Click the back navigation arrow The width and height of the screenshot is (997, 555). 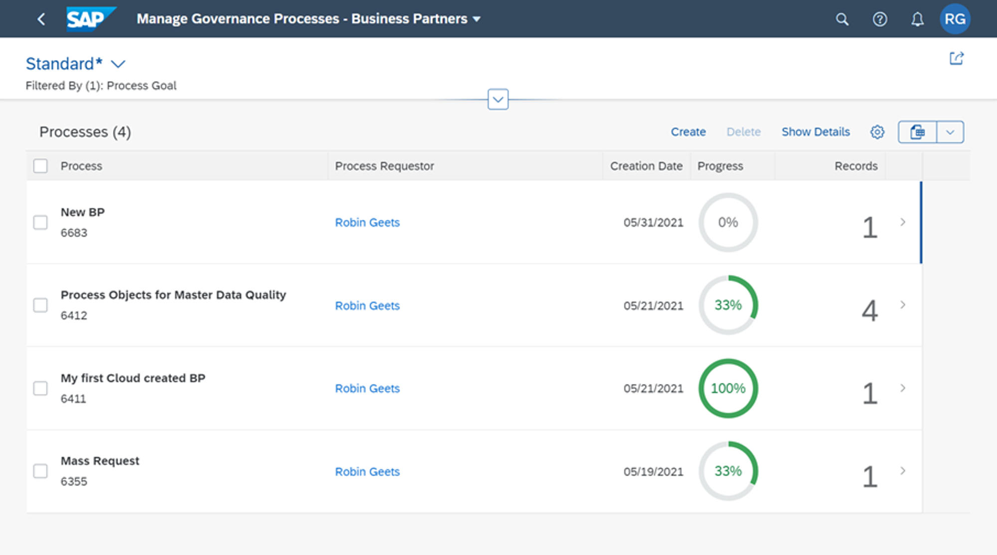coord(41,19)
